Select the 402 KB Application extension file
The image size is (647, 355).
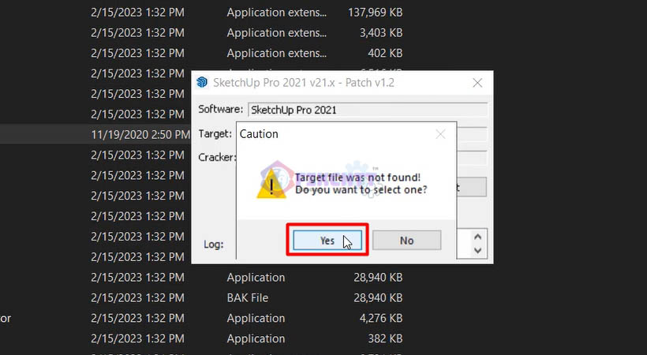[x=201, y=53]
